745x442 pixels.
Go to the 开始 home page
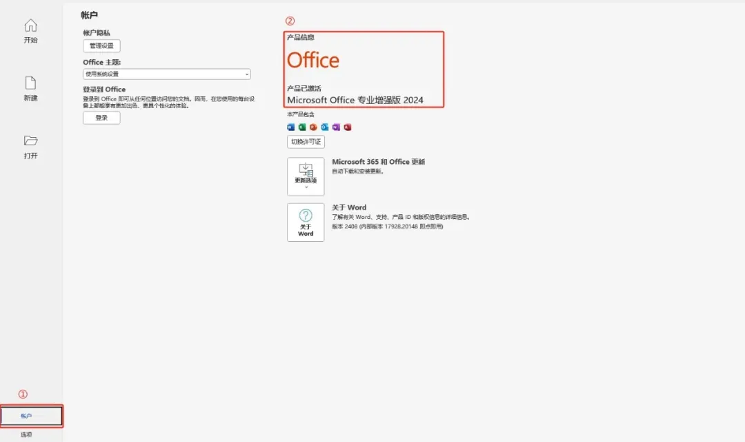tap(31, 31)
